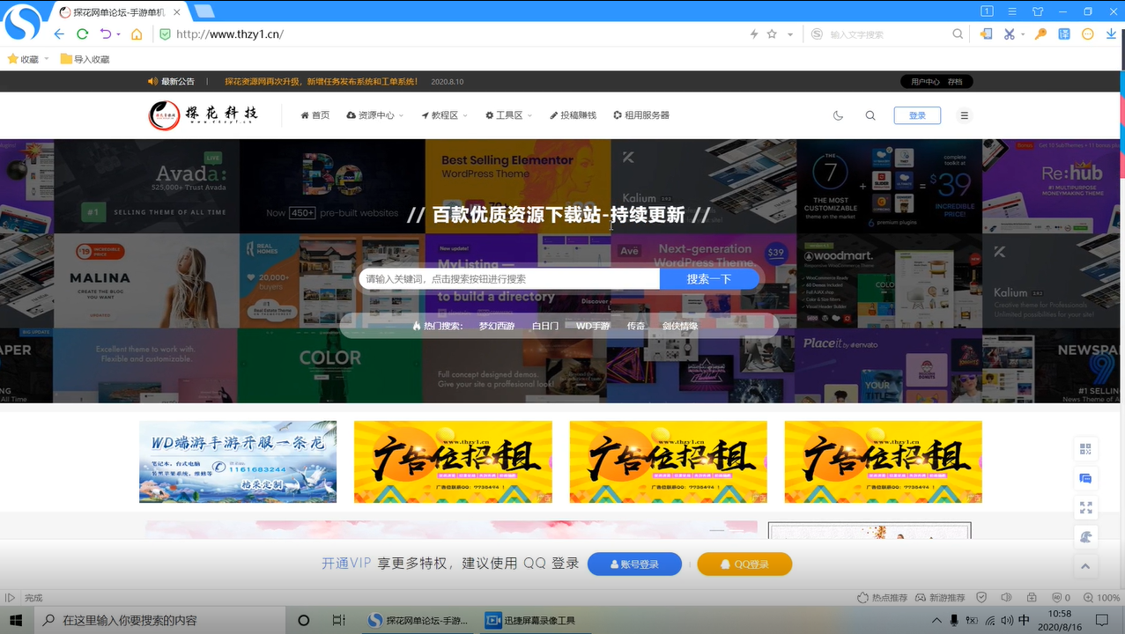The image size is (1125, 634).
Task: Click the magnifier in the browser search box
Action: [958, 34]
